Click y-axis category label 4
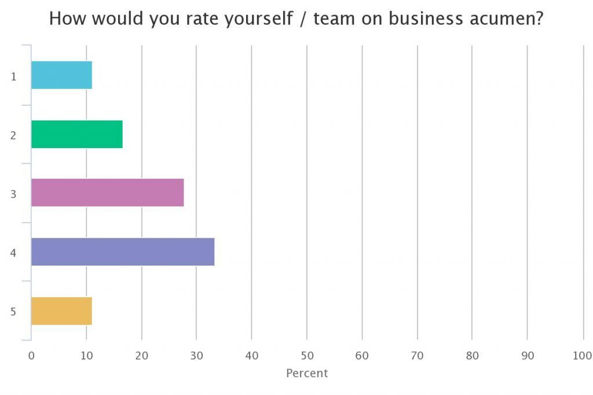 pyautogui.click(x=13, y=252)
